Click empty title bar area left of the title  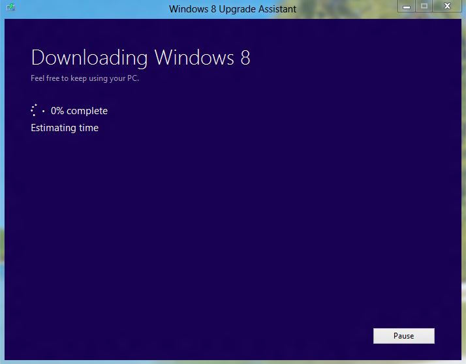click(91, 8)
